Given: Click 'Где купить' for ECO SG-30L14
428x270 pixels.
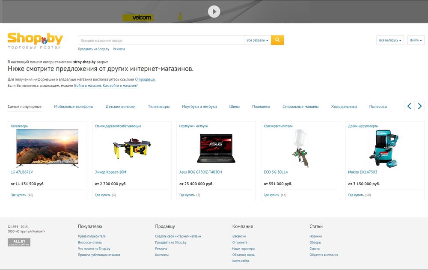Looking at the screenshot, I should tap(272, 195).
